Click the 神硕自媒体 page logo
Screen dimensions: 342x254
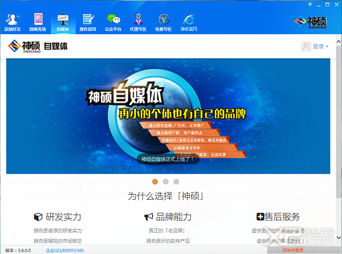[38, 46]
